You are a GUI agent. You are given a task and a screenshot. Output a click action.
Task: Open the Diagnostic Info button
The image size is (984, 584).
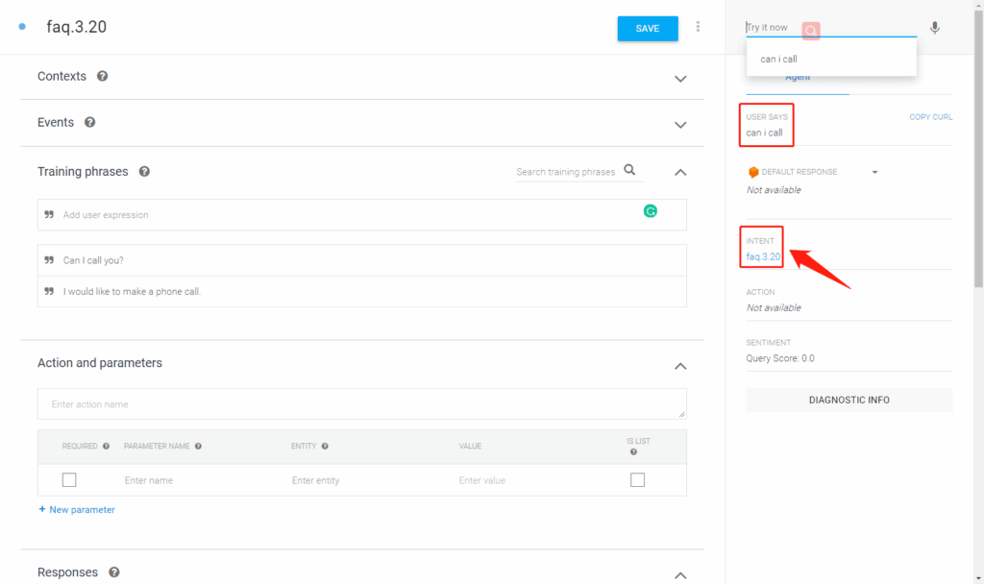tap(849, 400)
